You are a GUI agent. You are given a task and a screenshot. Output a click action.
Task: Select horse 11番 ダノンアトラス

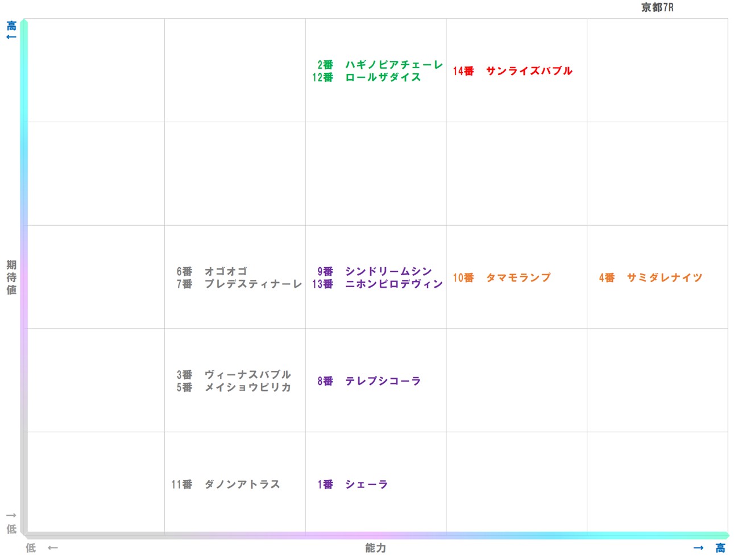(225, 485)
